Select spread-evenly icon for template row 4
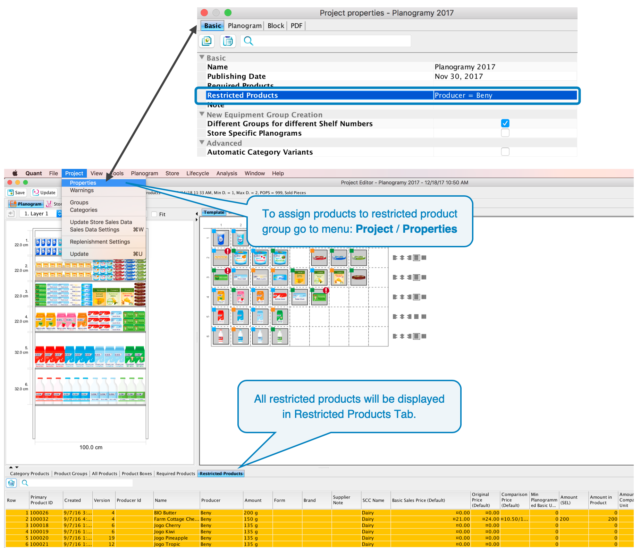640x548 pixels. pos(424,297)
